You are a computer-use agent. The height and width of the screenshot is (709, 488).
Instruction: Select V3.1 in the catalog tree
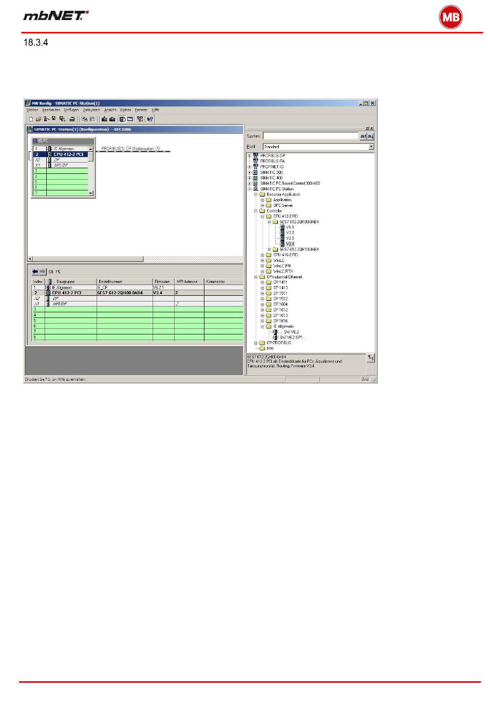coord(290,238)
